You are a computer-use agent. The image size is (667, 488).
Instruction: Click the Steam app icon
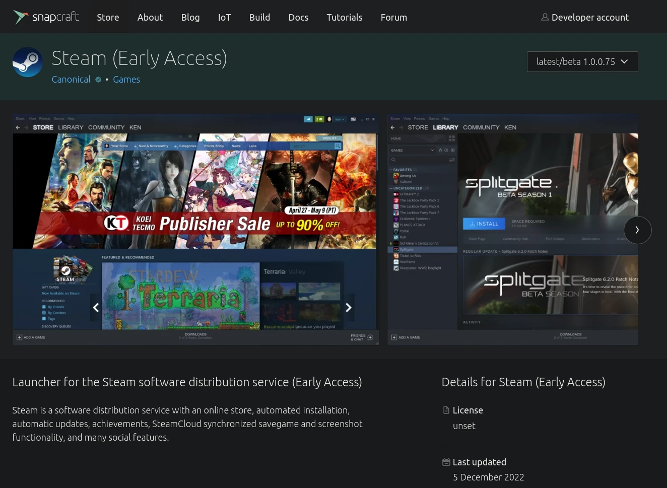point(28,62)
